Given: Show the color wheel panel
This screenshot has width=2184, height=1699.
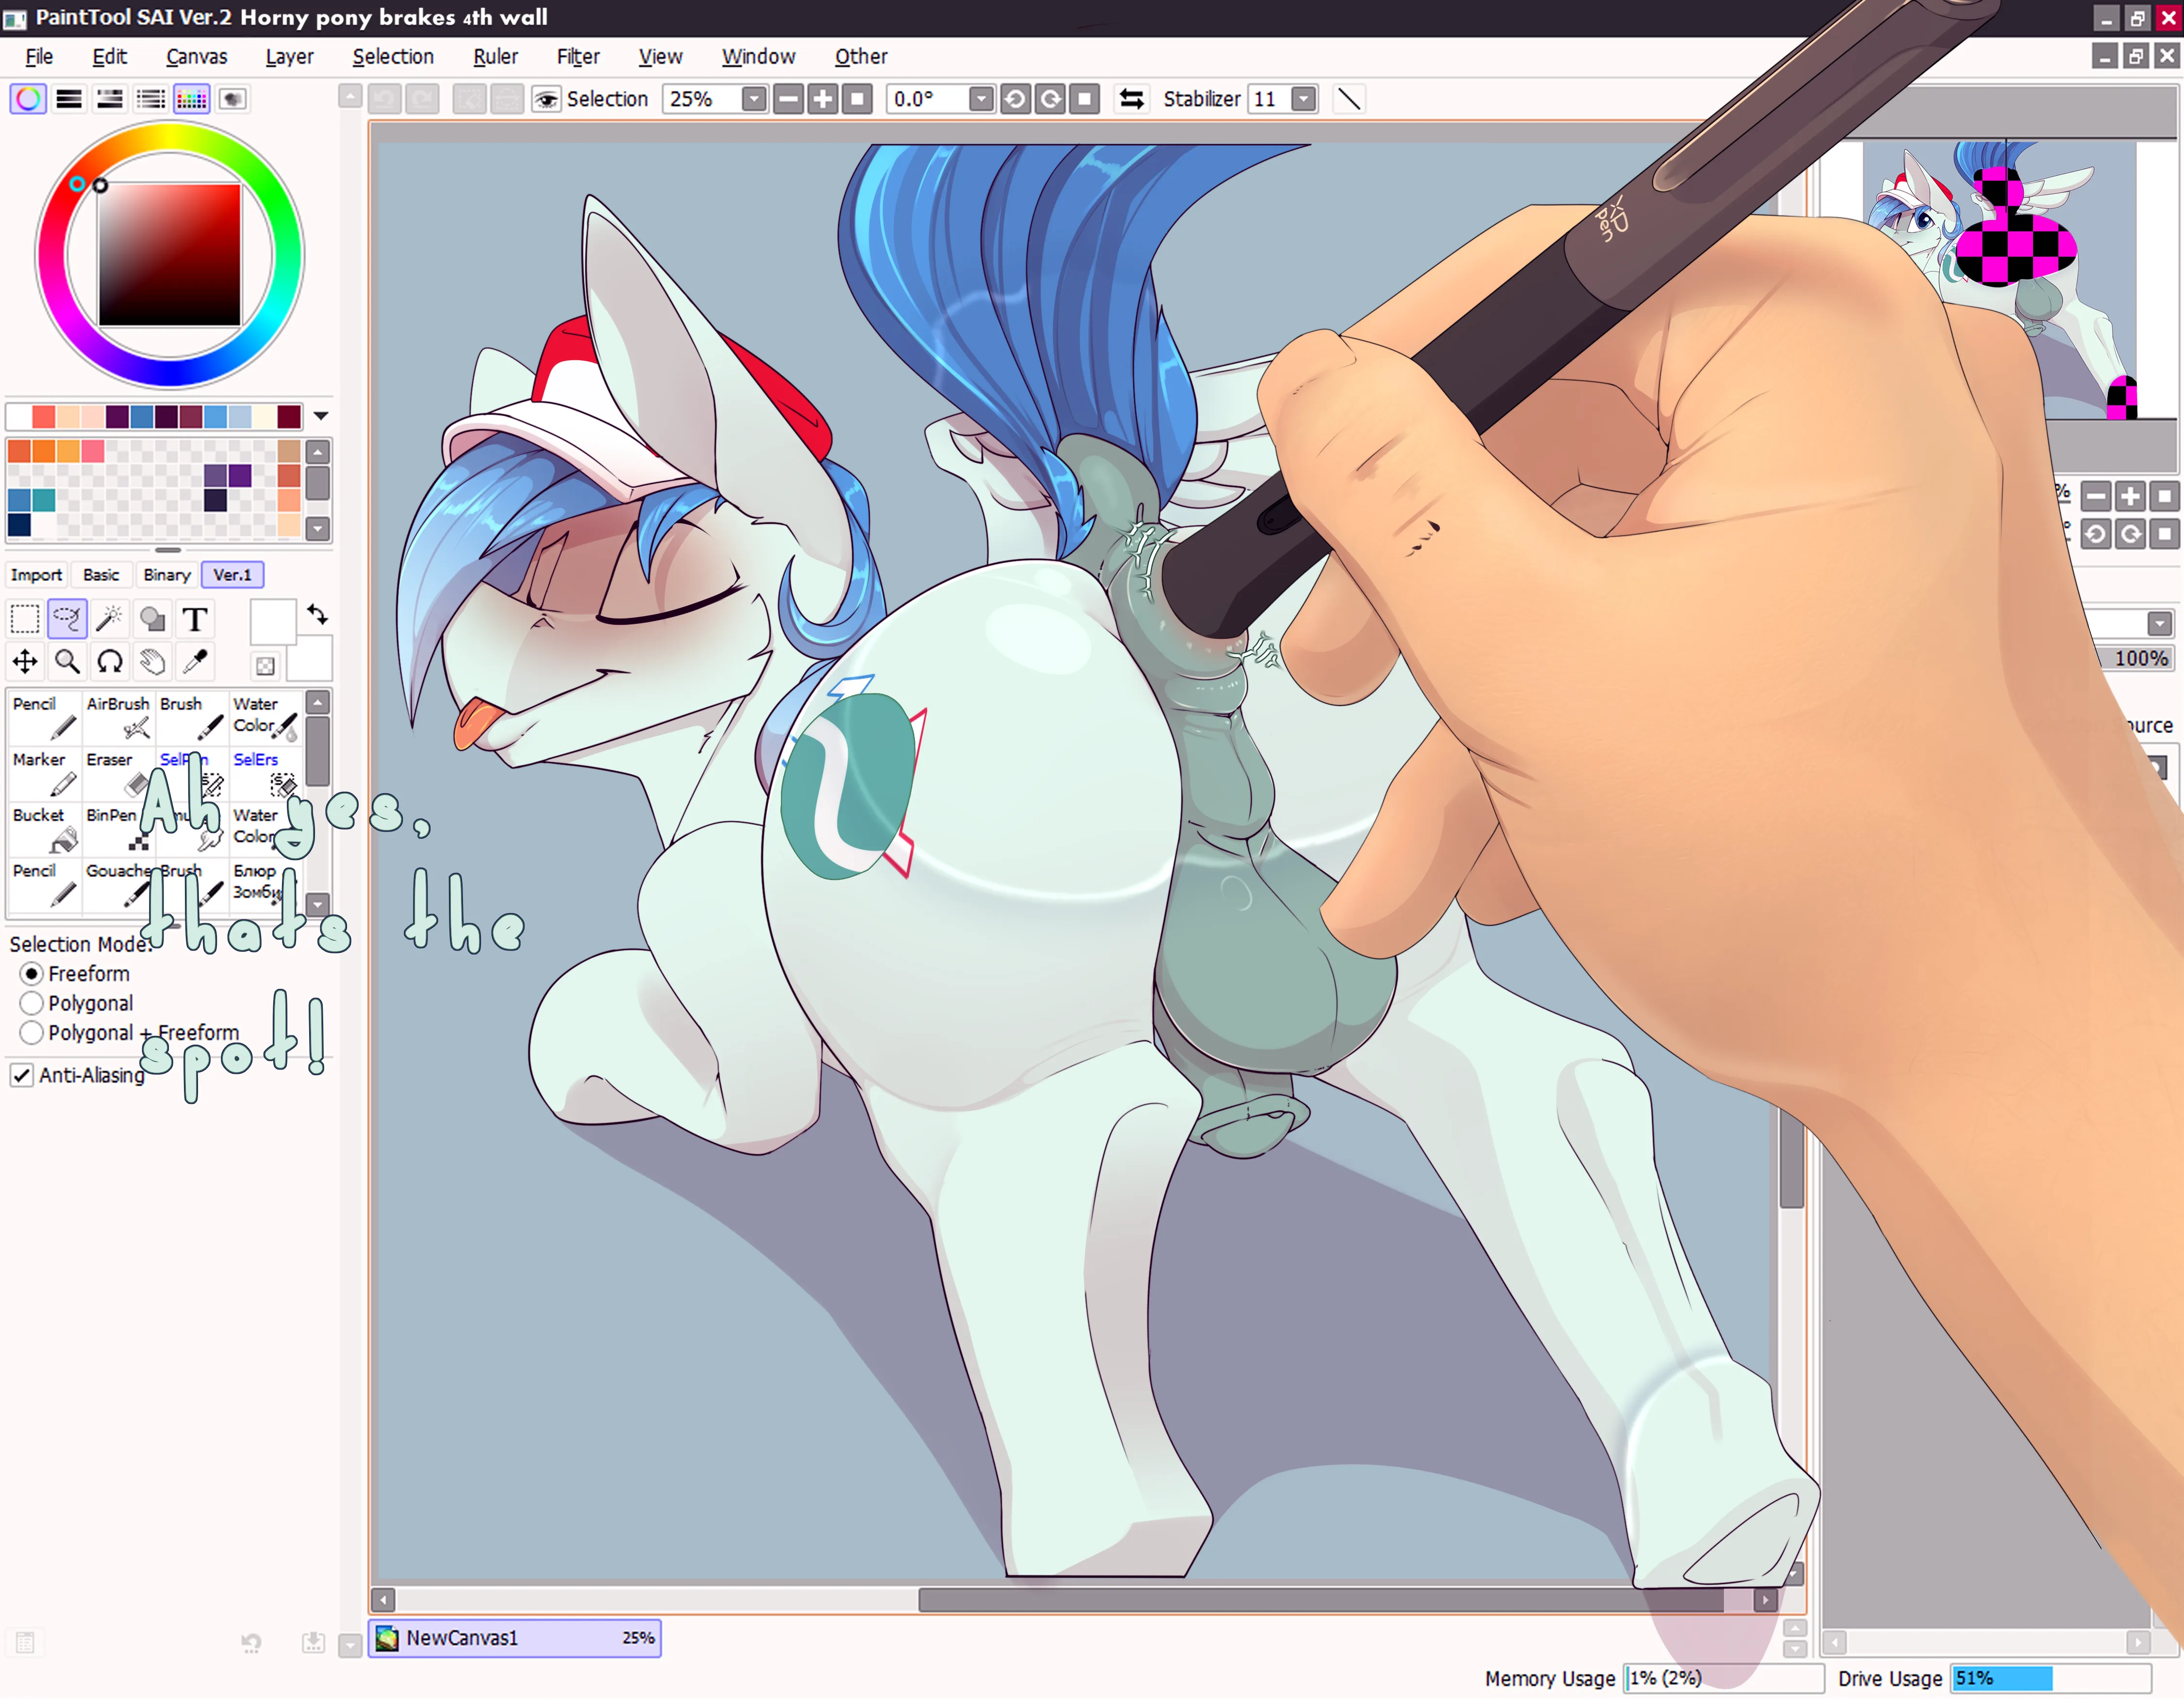Looking at the screenshot, I should click(28, 99).
